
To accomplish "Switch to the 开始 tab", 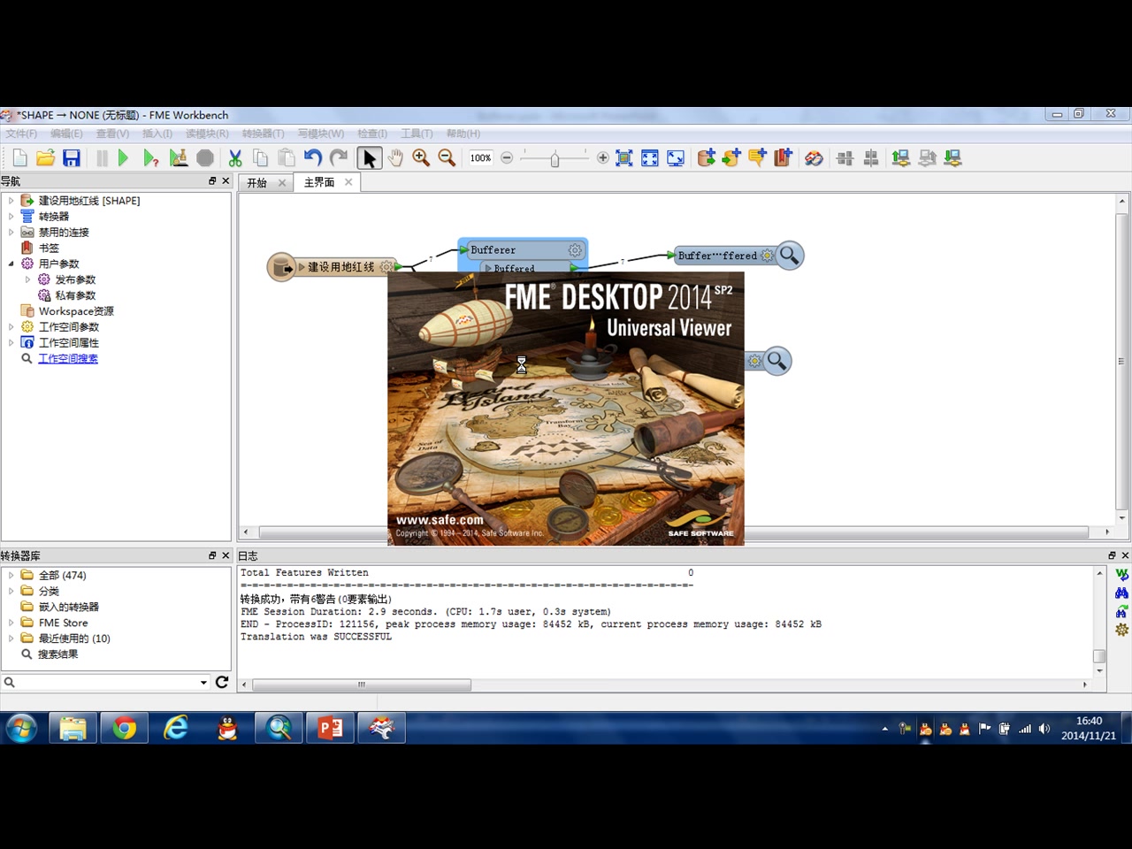I will [x=256, y=183].
